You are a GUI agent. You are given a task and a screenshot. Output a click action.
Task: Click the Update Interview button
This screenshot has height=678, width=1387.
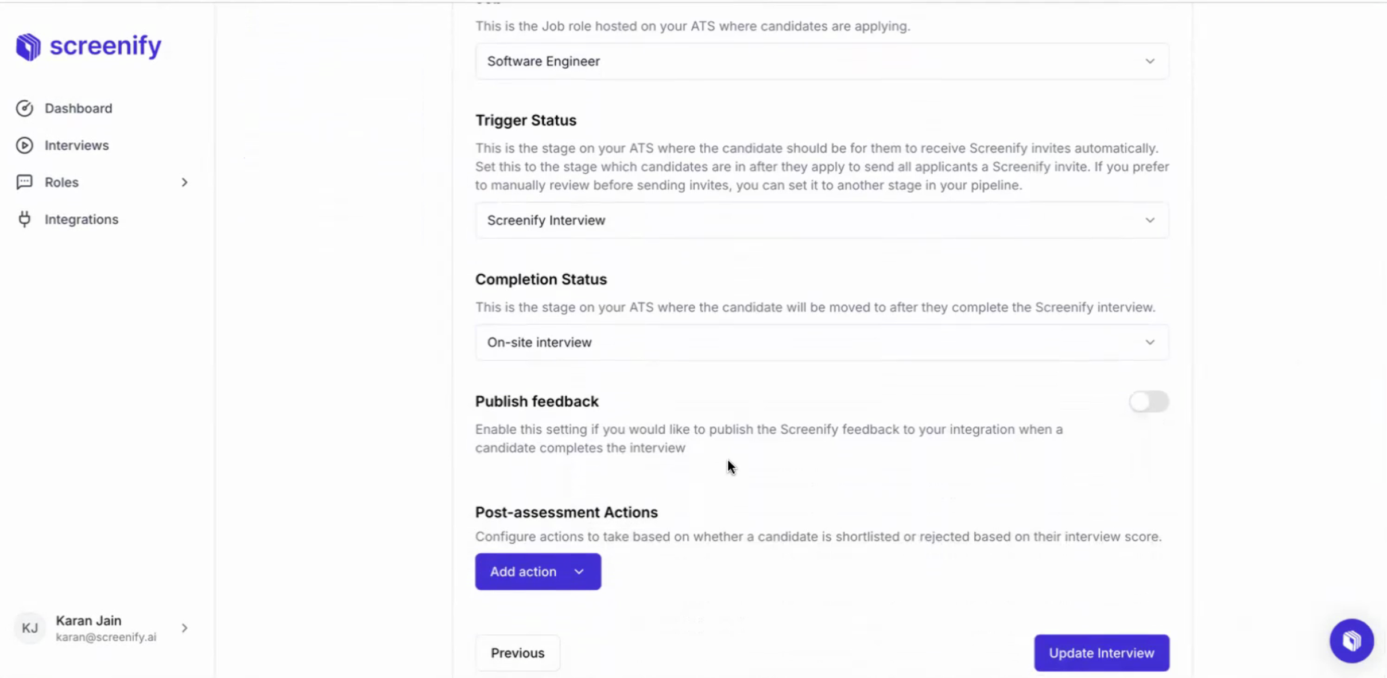pos(1101,653)
